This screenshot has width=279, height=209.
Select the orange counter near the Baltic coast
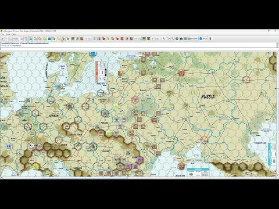120,73
